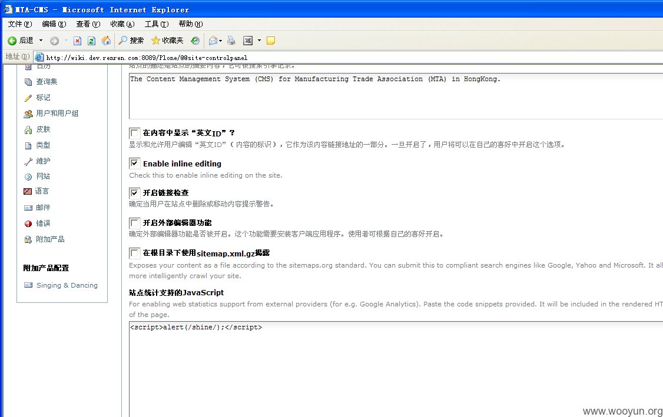Screen dimensions: 663x417
Task: Click the Singing & Dancing icon
Action: coord(28,285)
